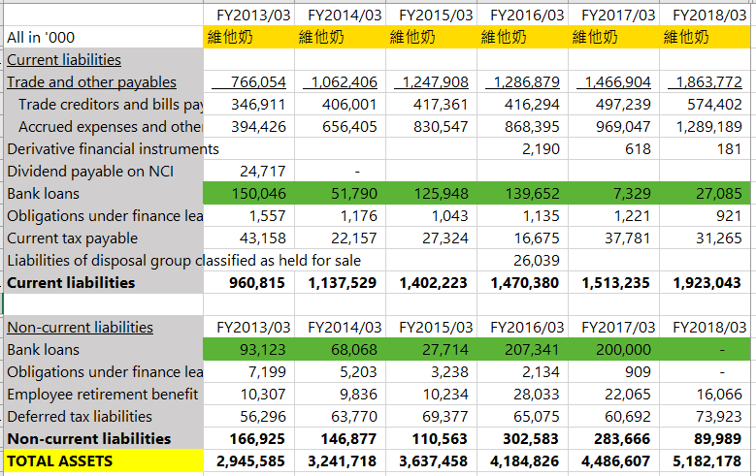This screenshot has width=756, height=476.
Task: Select bold non-current total 302,583
Action: [523, 438]
